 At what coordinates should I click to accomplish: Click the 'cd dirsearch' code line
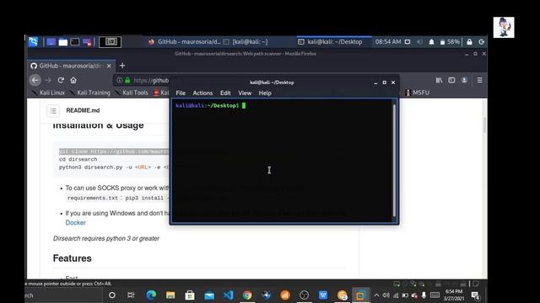pyautogui.click(x=78, y=159)
